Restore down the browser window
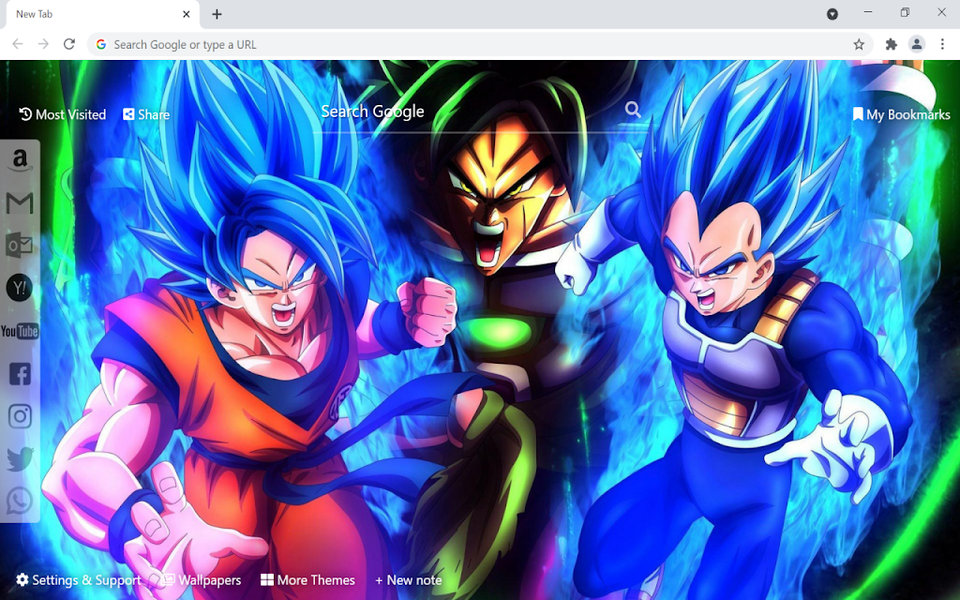Screen dimensions: 960x600 coord(905,12)
